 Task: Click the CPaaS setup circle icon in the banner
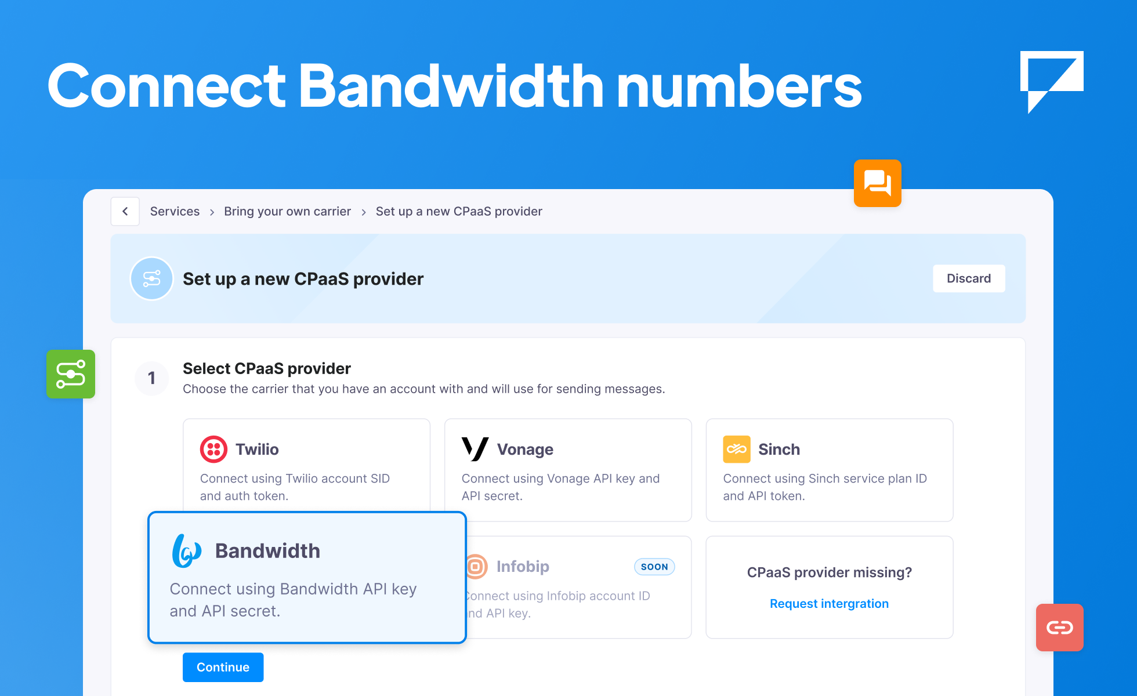point(151,278)
